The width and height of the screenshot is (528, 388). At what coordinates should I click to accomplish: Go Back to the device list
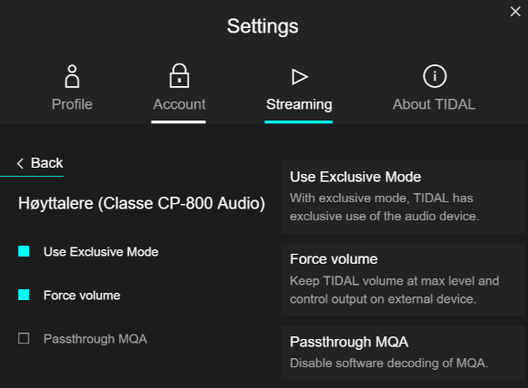coord(40,163)
